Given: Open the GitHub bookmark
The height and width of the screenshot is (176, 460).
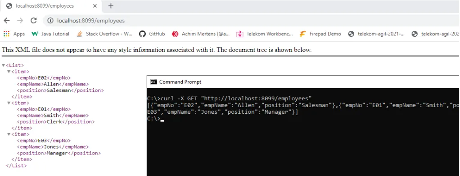Looking at the screenshot, I should coord(152,34).
